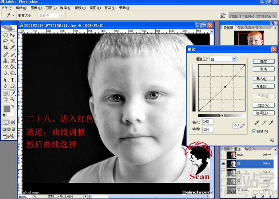The image size is (279, 199).
Task: Switch to the 直方图 tab
Action: tap(253, 28)
